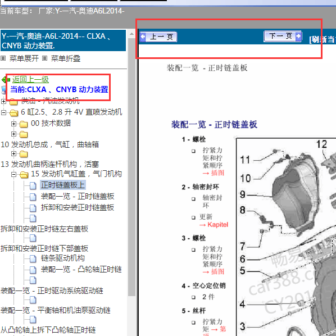Click document icon above 拆卸和安装正时链下部盖板

[33, 238]
